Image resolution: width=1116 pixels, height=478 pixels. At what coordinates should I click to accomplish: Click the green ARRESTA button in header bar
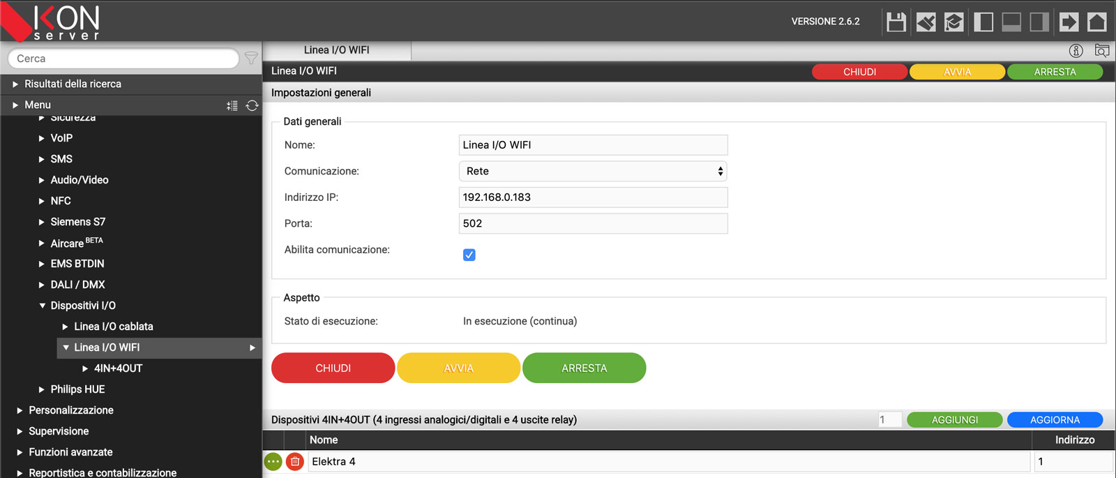point(1055,72)
